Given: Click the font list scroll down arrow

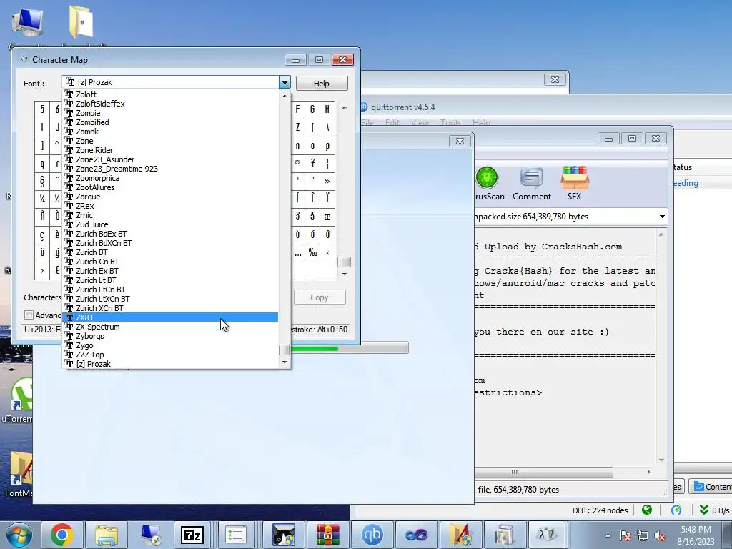Looking at the screenshot, I should (285, 362).
